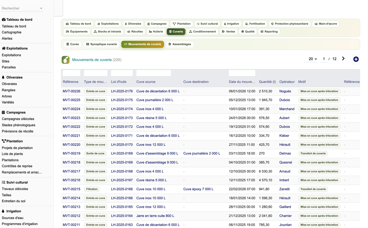Switch to the Récoltes tab
Image resolution: width=368 pixels, height=228 pixels.
pos(135,32)
